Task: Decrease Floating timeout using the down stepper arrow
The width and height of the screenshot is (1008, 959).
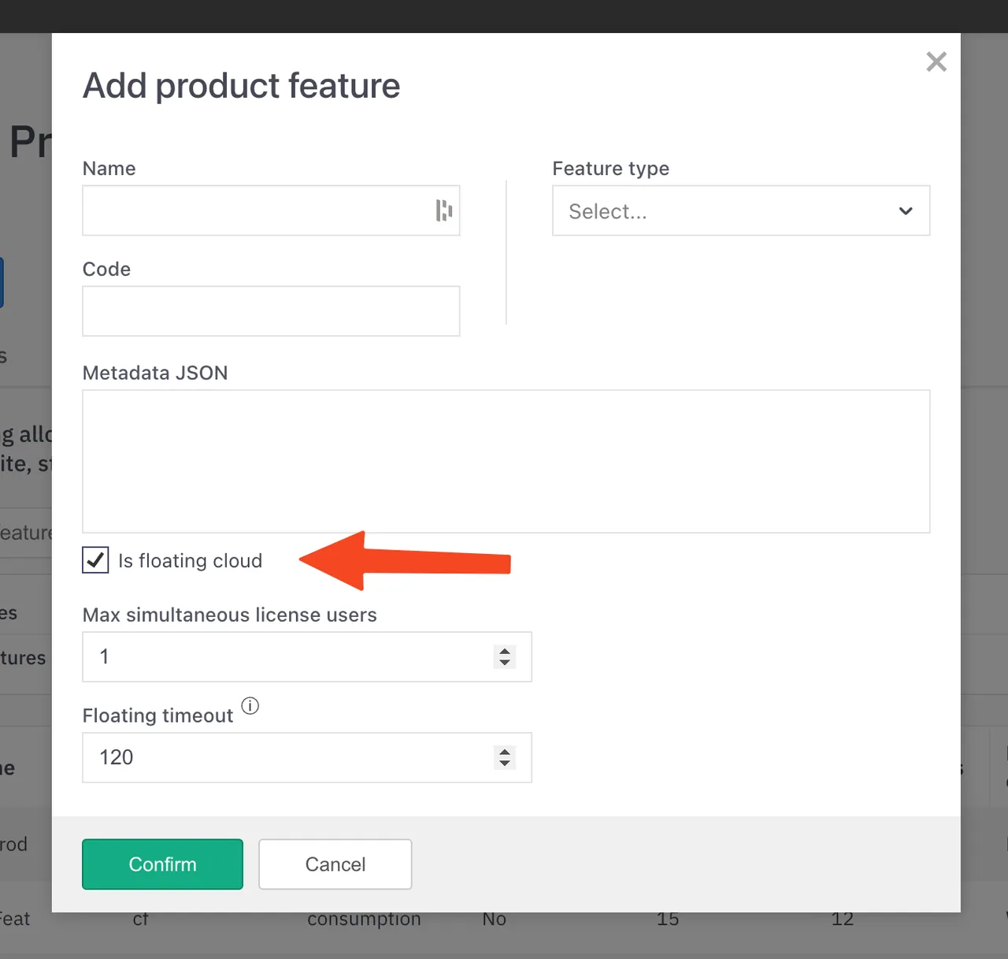Action: coord(505,764)
